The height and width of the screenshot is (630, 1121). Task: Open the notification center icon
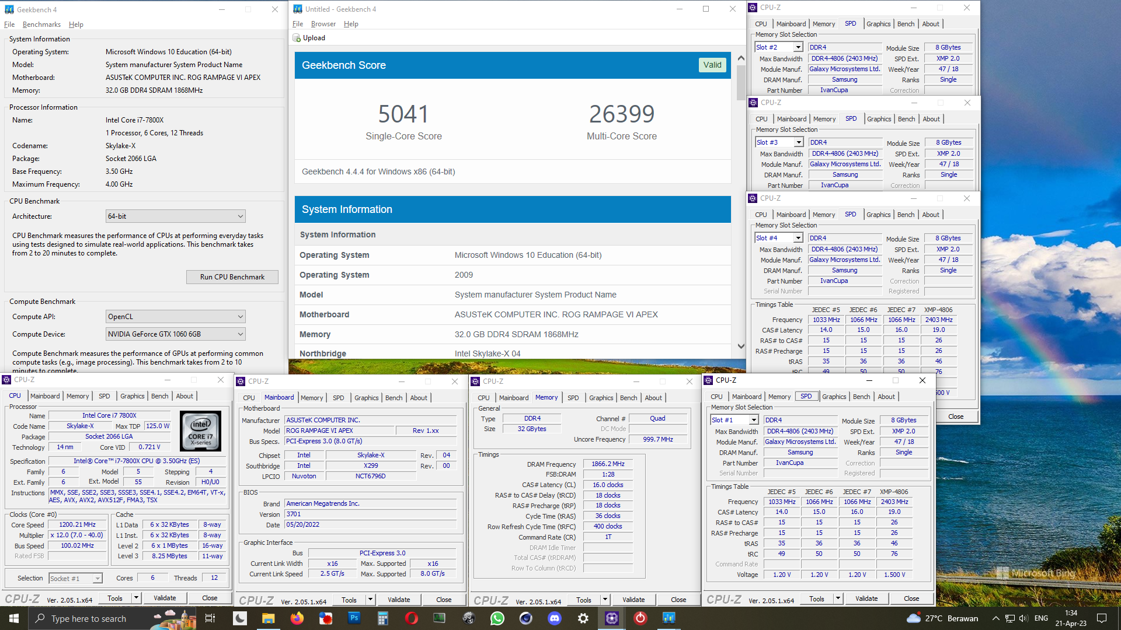pos(1102,618)
